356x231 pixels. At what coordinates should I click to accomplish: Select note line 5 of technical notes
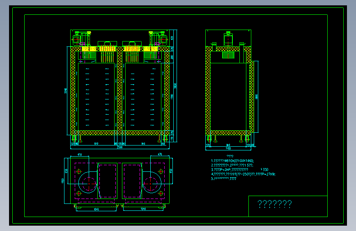tap(224, 179)
